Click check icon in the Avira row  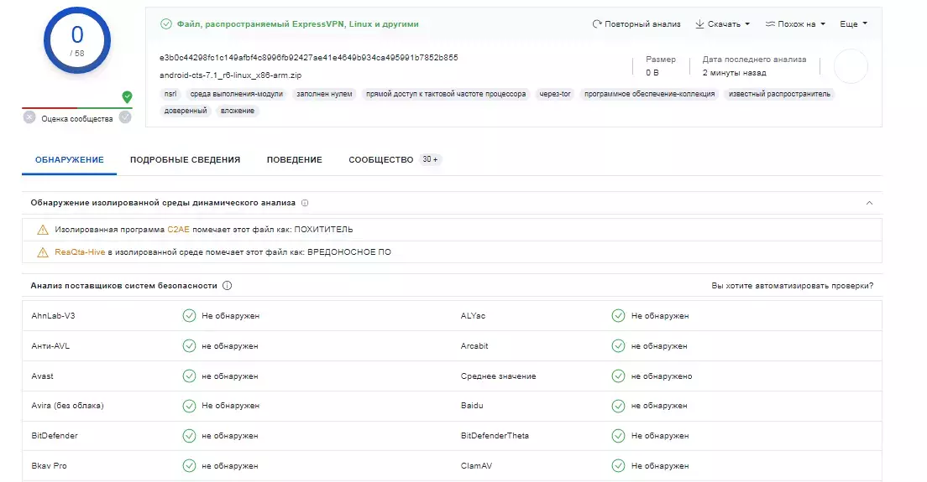(189, 406)
